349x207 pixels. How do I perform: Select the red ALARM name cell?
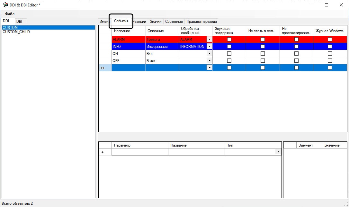(x=128, y=40)
